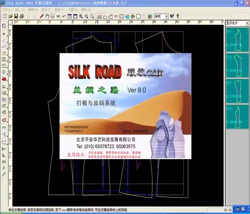
Task: Select the blue piece outline tool at top
Action: pyautogui.click(x=4, y=26)
